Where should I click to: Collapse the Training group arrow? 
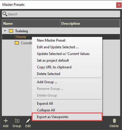pyautogui.click(x=5, y=31)
